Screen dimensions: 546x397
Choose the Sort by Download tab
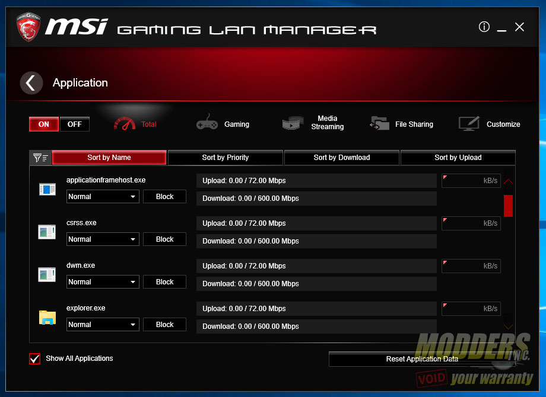(342, 158)
